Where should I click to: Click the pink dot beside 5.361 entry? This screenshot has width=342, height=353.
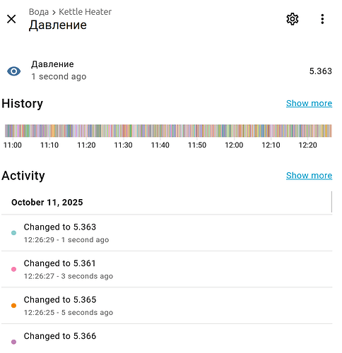point(13,269)
